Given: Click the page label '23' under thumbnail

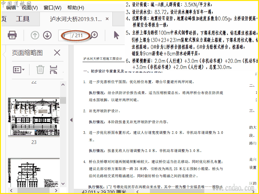Looking at the screenshot, I should [34, 142].
